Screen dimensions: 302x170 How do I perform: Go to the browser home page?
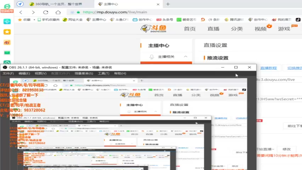[58, 12]
